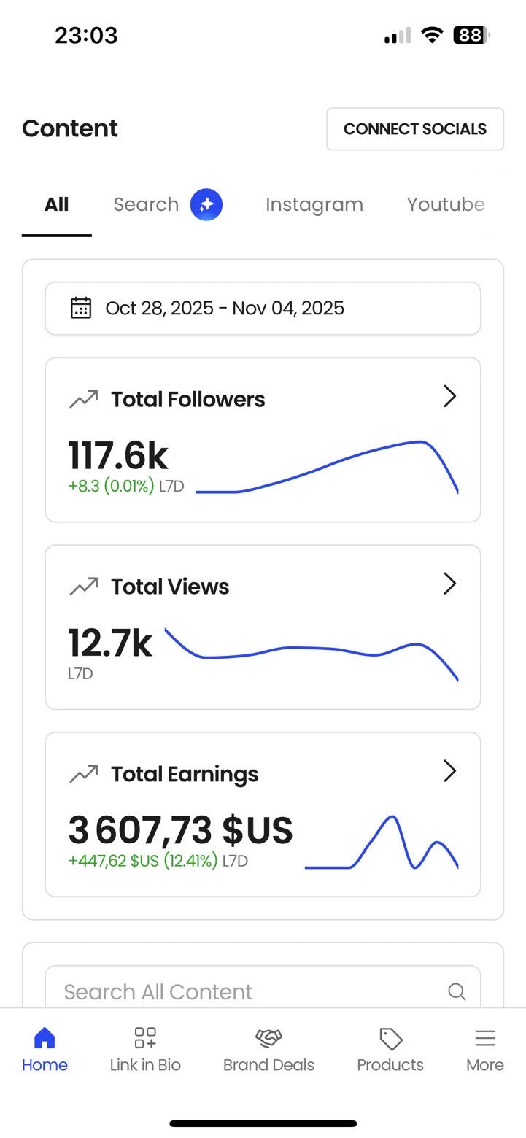Switch to the Instagram tab
The height and width of the screenshot is (1138, 526).
(x=314, y=204)
